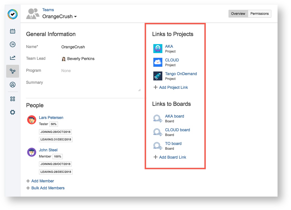Open the settings gear icon in sidebar

(13, 112)
